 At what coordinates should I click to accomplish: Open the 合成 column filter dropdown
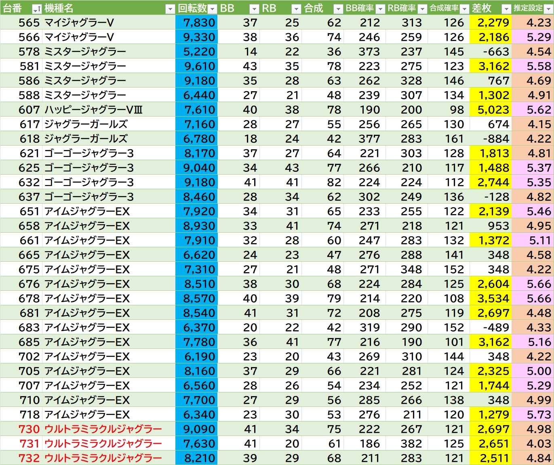pyautogui.click(x=339, y=9)
